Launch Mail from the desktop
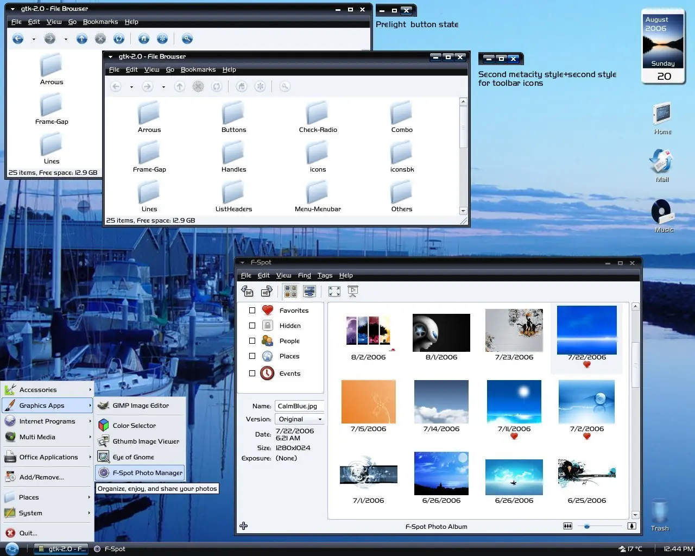Screen dimensions: 695x556 tap(662, 166)
